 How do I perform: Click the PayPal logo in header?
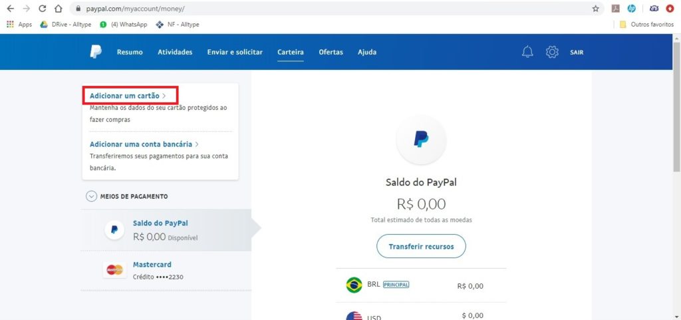coord(96,52)
